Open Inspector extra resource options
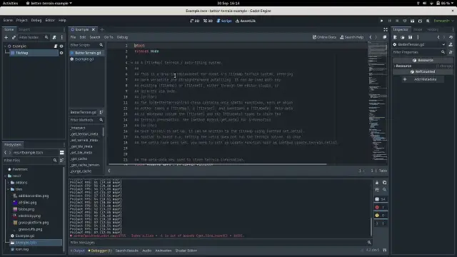457x257 pixels. point(418,37)
